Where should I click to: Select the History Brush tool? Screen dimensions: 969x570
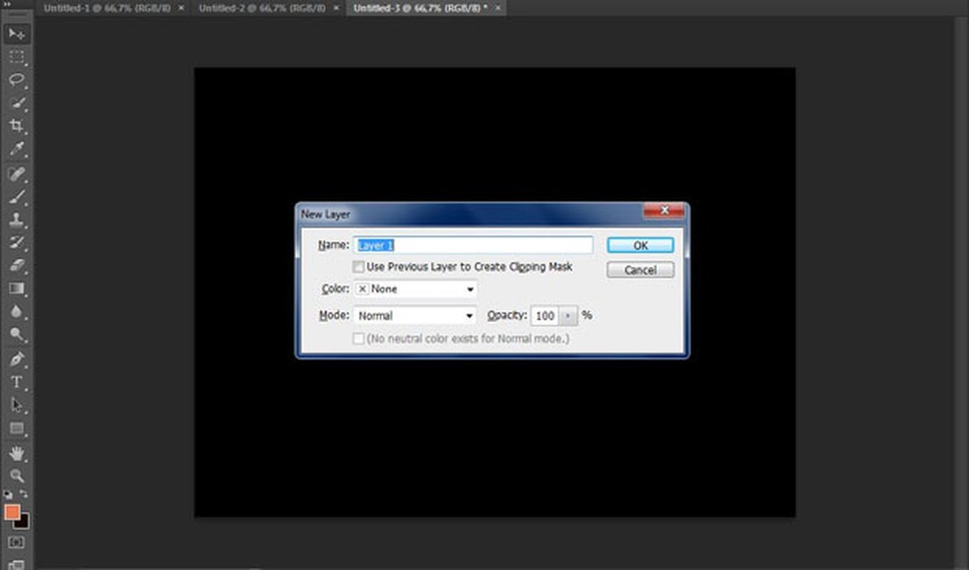(x=17, y=243)
